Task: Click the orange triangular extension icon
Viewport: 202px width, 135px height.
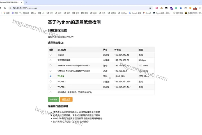Action: tap(162, 8)
